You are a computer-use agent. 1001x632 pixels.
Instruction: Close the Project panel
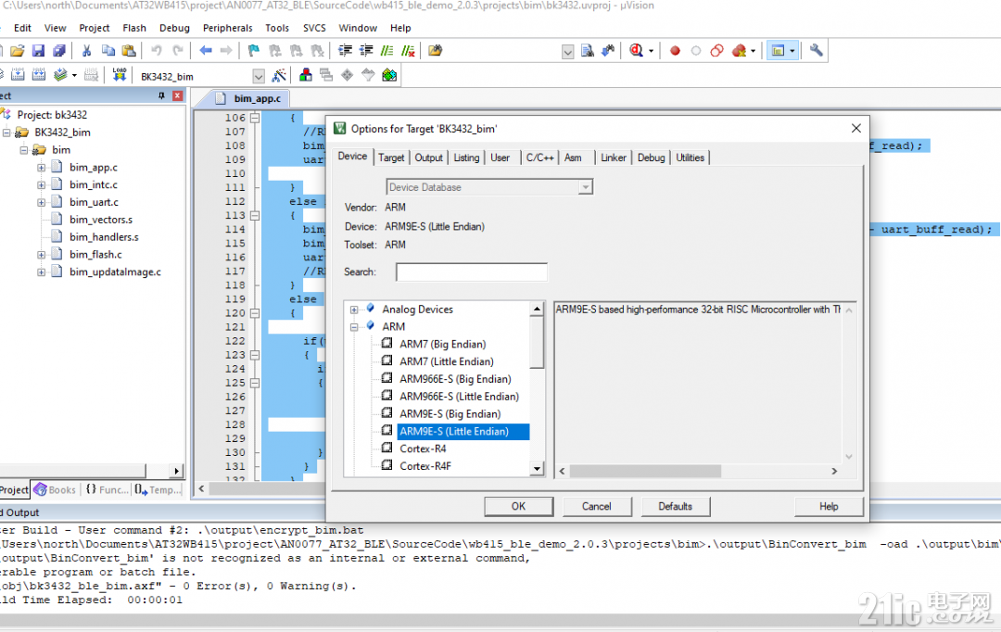177,95
